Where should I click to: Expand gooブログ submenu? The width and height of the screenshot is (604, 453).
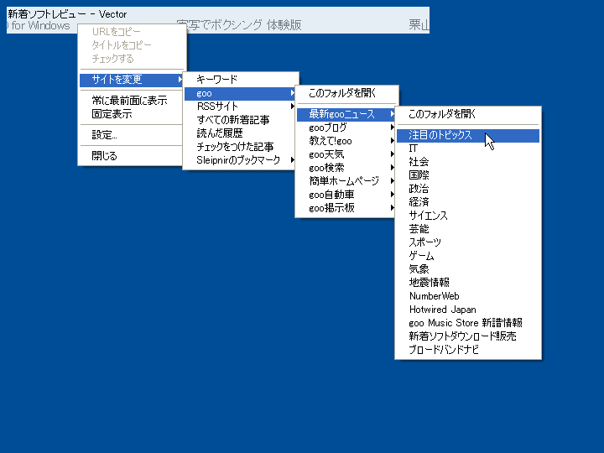[x=346, y=128]
